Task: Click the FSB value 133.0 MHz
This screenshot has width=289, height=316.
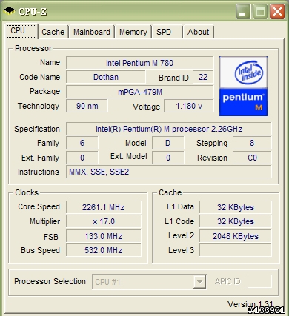Action: (x=104, y=236)
